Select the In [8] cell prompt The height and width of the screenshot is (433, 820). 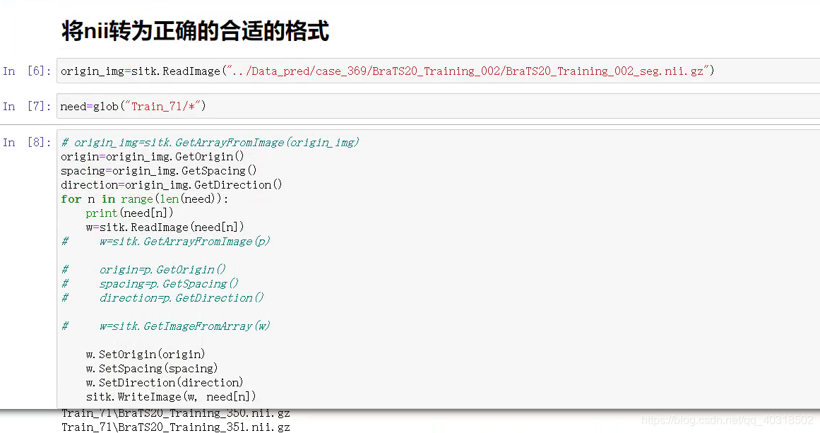(27, 142)
